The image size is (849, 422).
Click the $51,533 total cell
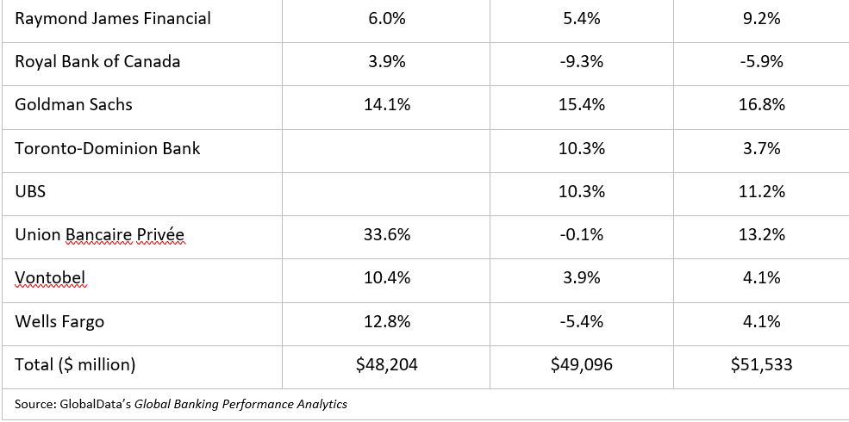pyautogui.click(x=761, y=364)
